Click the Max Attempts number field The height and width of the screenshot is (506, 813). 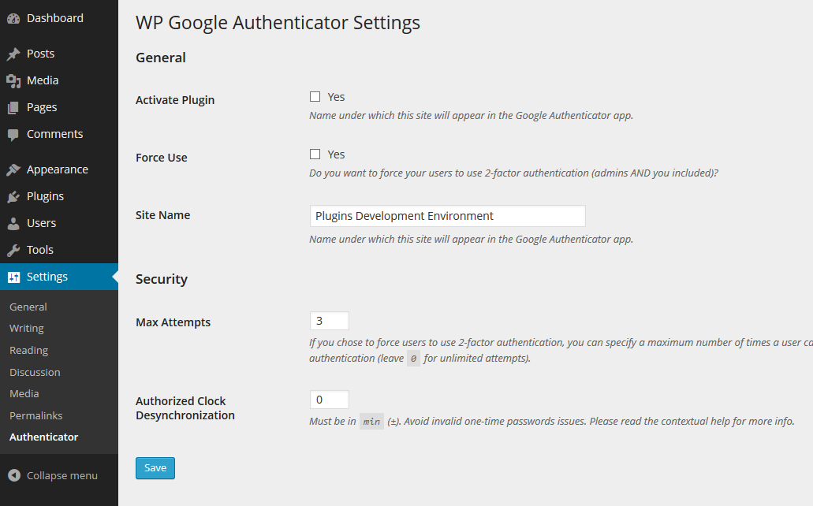(x=330, y=321)
